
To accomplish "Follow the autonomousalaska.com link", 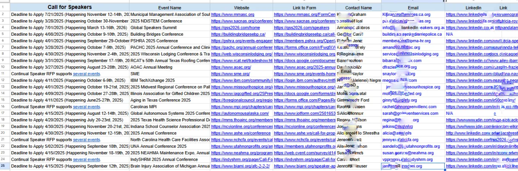I will click(240, 113).
